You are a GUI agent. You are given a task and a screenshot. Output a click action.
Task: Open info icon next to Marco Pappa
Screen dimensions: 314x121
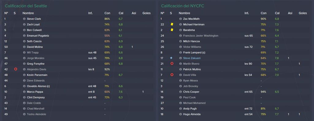[24, 92]
